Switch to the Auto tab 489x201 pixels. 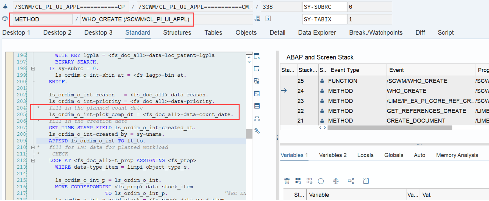coord(419,155)
